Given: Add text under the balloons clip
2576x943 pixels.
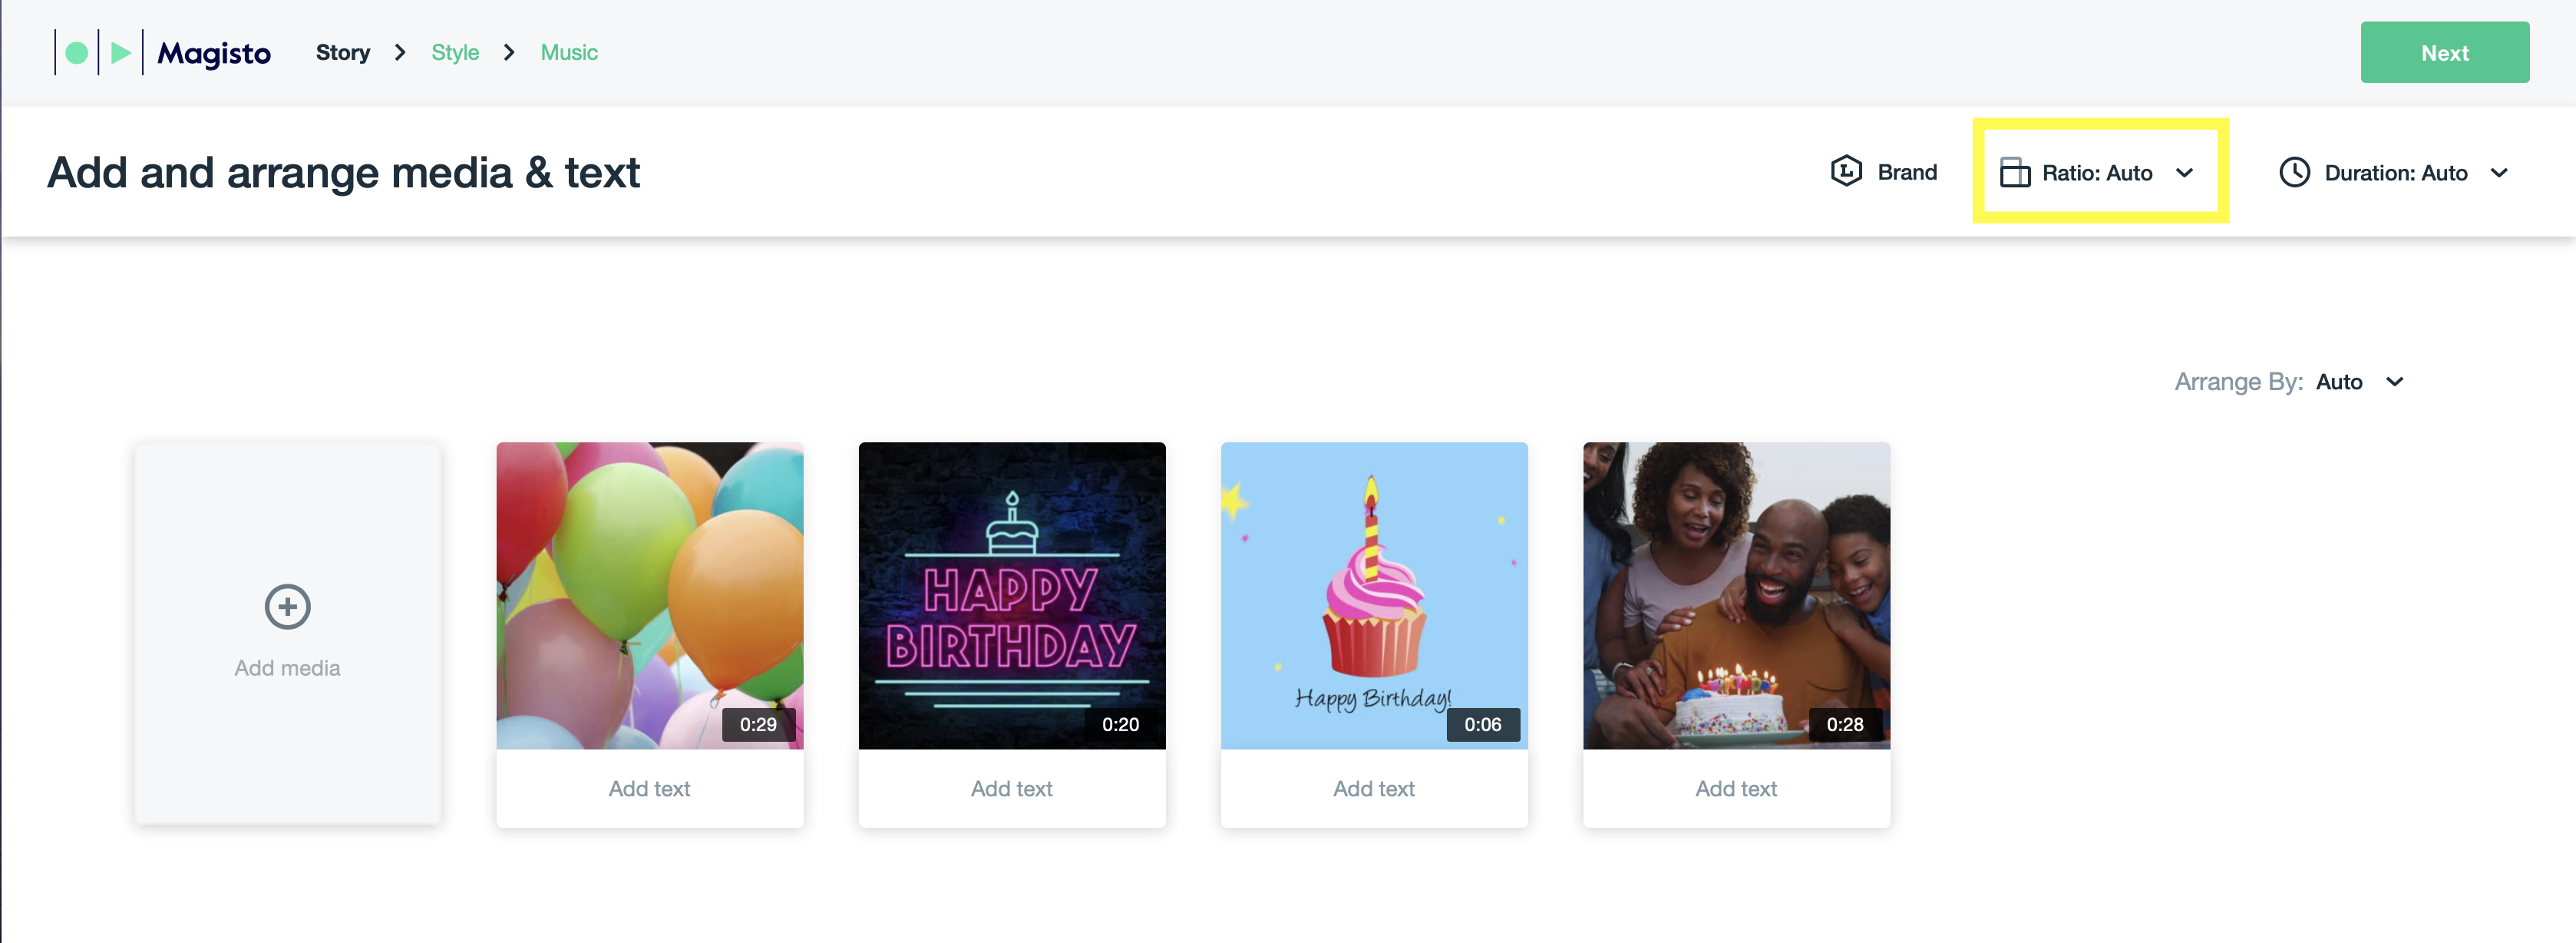Looking at the screenshot, I should pyautogui.click(x=649, y=788).
